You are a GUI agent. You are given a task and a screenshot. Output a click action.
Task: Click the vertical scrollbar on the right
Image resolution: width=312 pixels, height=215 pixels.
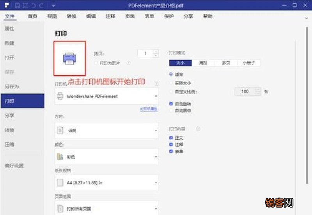coord(307,105)
